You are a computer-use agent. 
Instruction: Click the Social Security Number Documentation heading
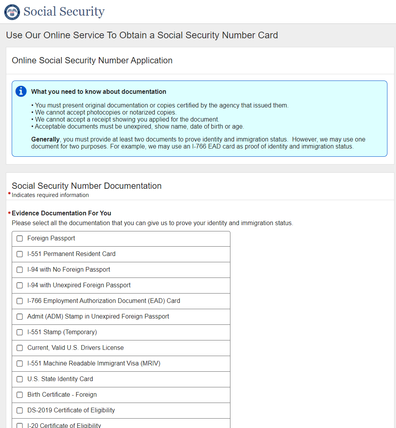(x=87, y=186)
